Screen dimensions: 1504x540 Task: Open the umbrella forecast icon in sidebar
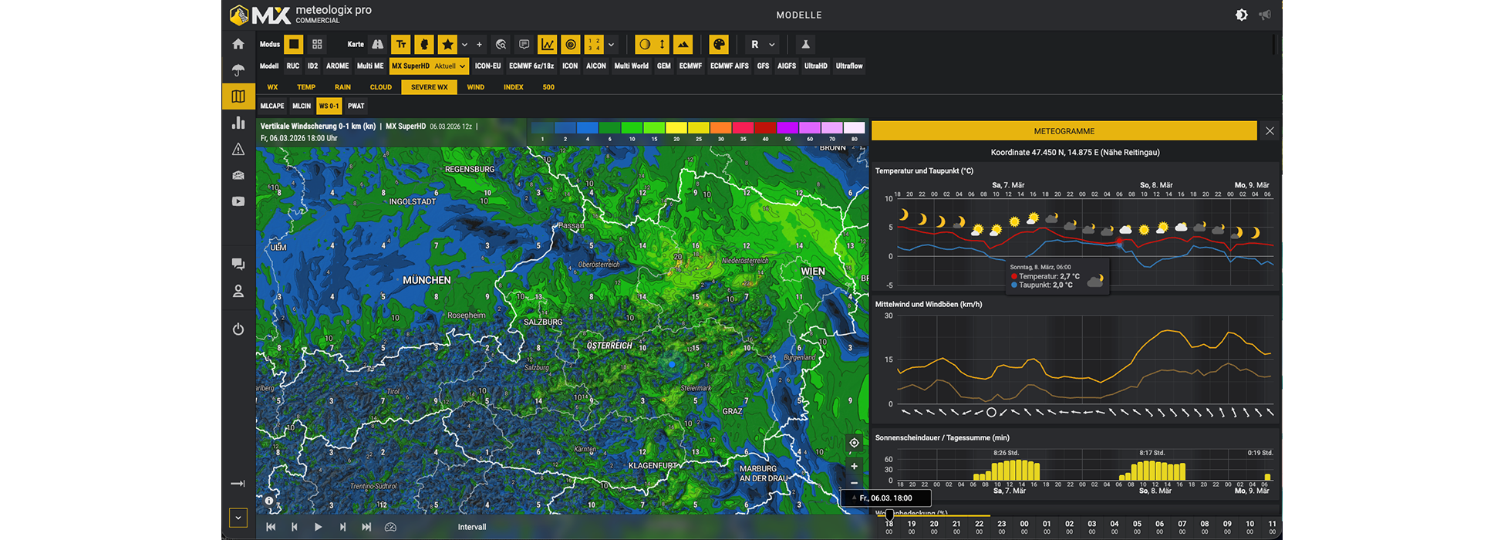[x=238, y=70]
